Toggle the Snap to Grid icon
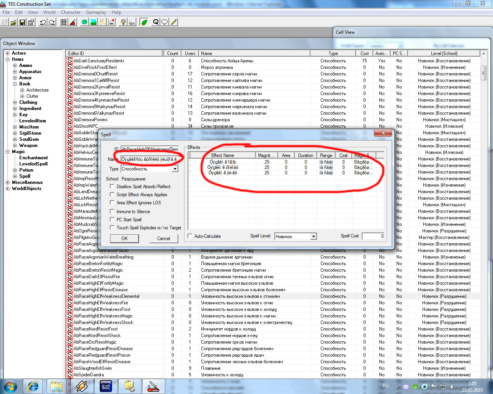The image size is (493, 394). pos(64,22)
